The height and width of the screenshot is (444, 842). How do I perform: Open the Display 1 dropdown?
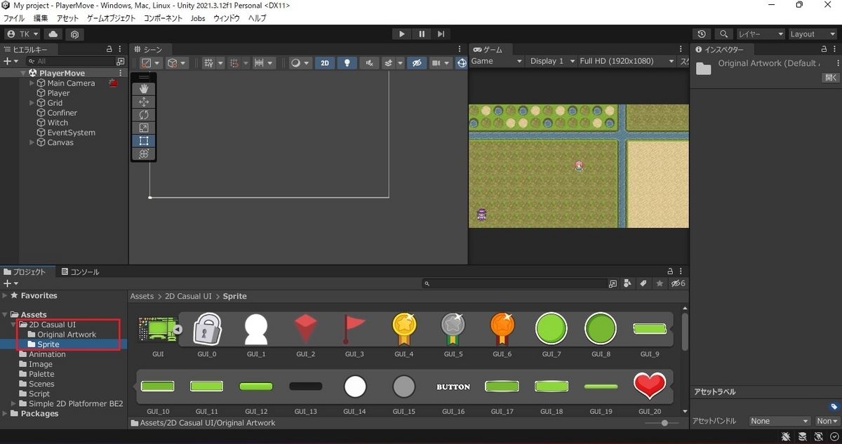pyautogui.click(x=552, y=61)
